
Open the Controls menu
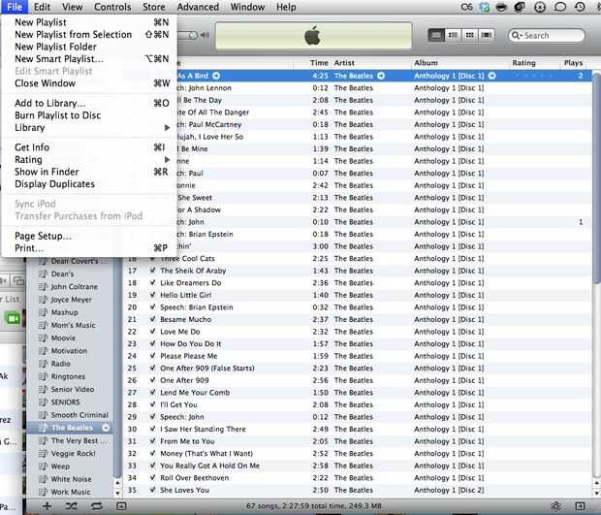(x=112, y=7)
